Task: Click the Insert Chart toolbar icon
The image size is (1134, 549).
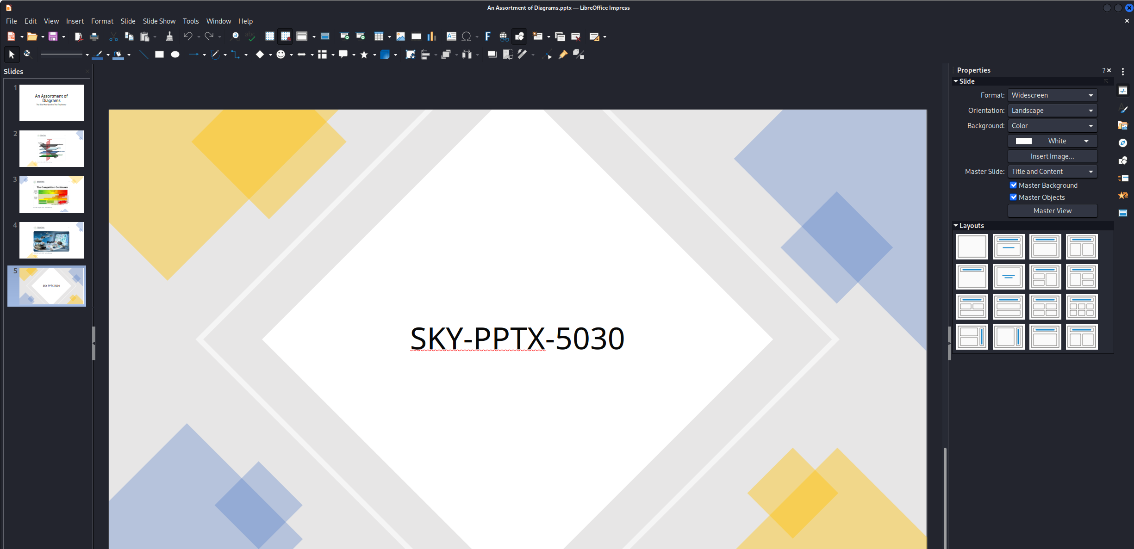Action: [x=431, y=37]
